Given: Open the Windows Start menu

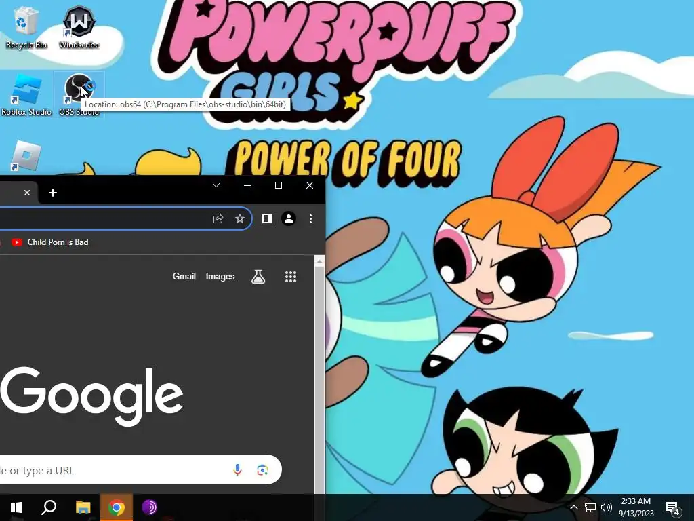Looking at the screenshot, I should [16, 507].
